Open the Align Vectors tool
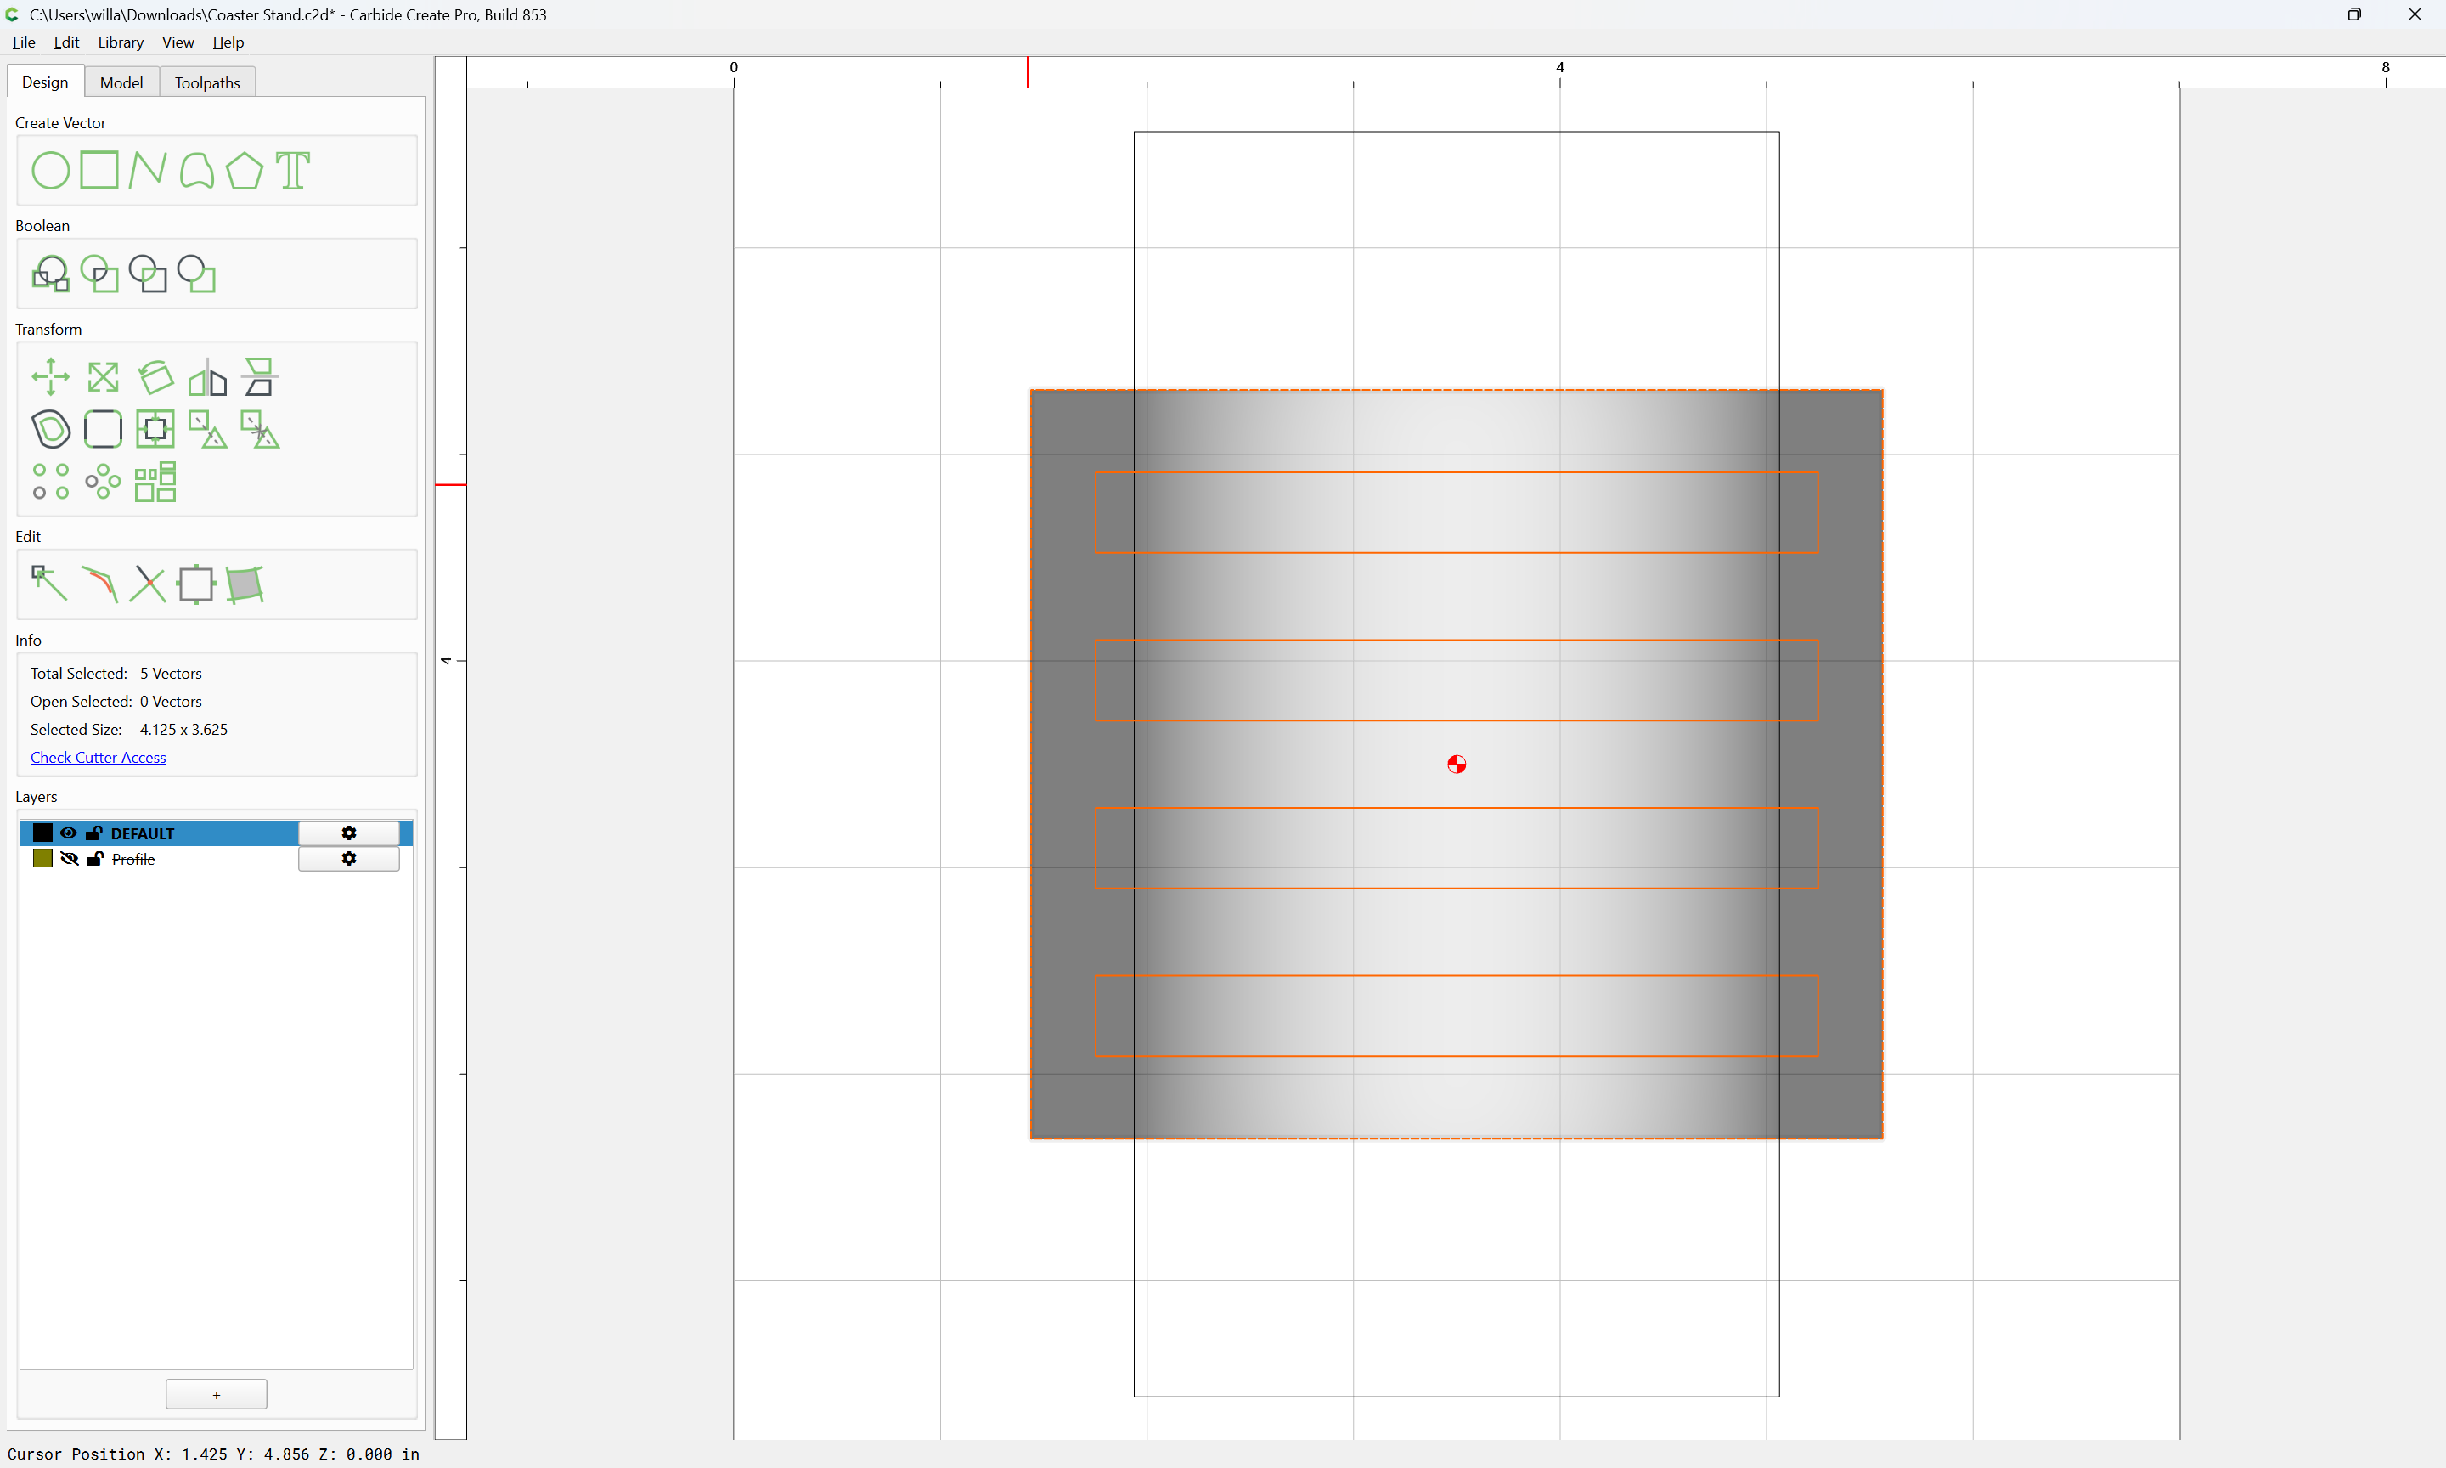The width and height of the screenshot is (2446, 1468). pyautogui.click(x=155, y=429)
